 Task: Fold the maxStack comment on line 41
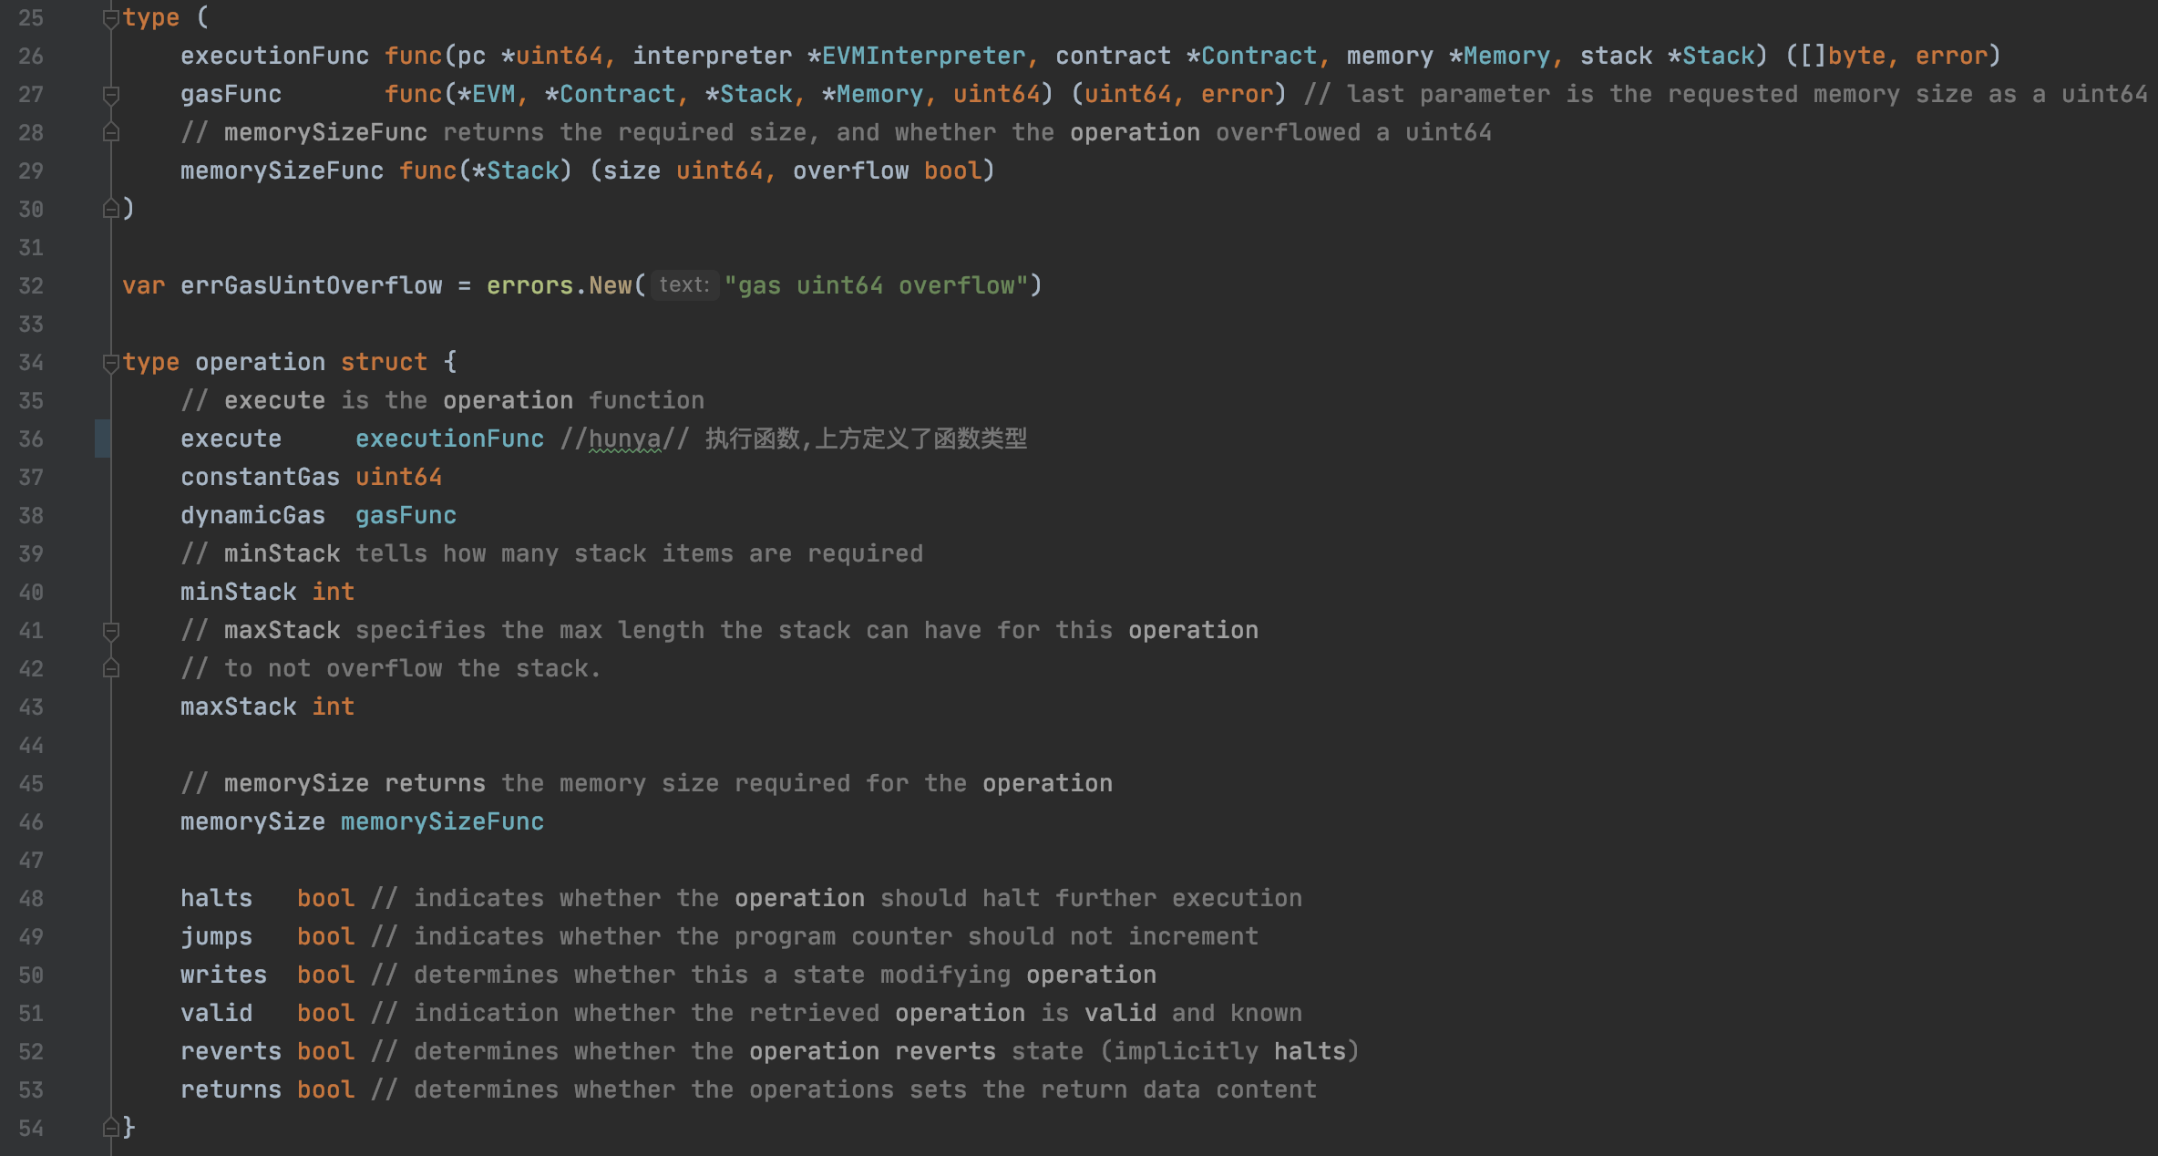111,631
